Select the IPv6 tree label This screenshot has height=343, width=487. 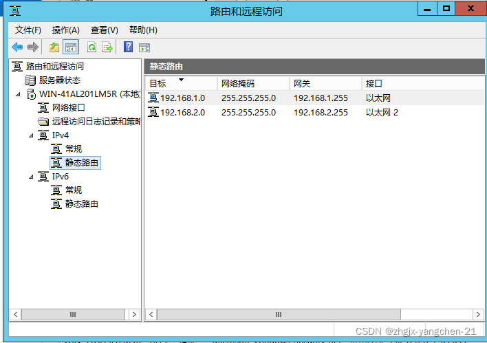click(61, 177)
